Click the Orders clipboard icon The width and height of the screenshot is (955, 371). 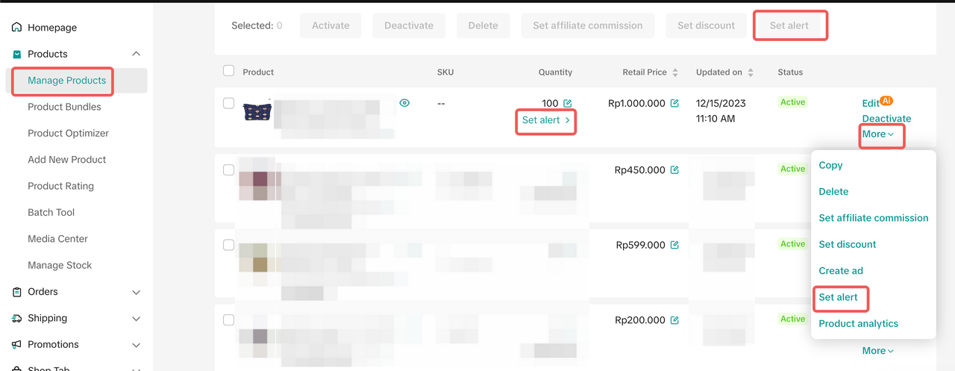(17, 292)
